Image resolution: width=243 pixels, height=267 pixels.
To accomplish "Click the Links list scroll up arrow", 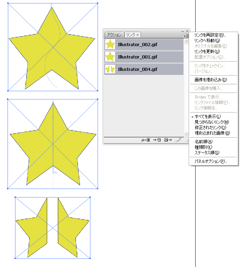I will pos(186,41).
